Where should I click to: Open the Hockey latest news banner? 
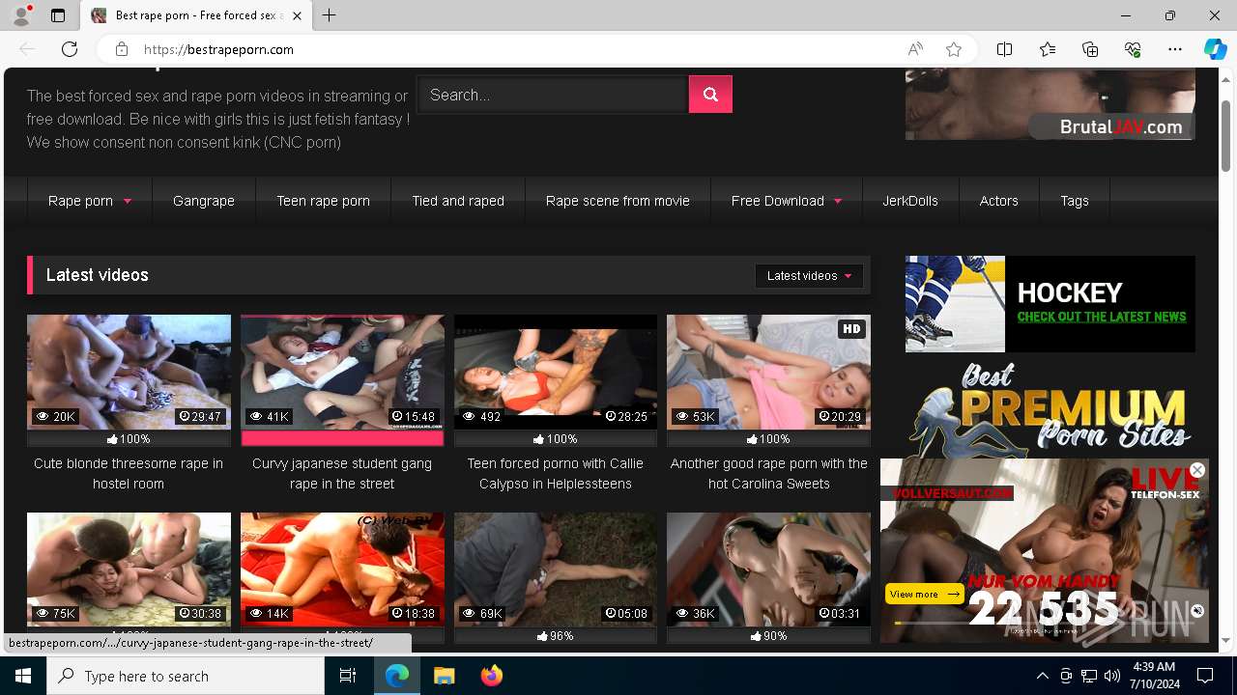tap(1050, 304)
